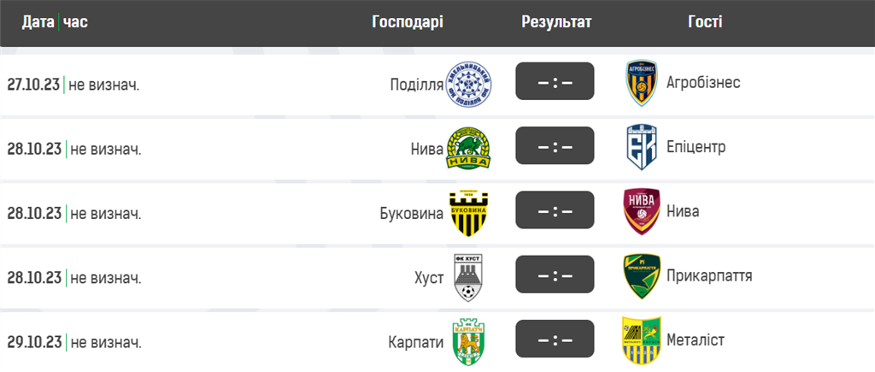The height and width of the screenshot is (372, 875).
Task: Click the Епіцентр club crest
Action: point(641,147)
